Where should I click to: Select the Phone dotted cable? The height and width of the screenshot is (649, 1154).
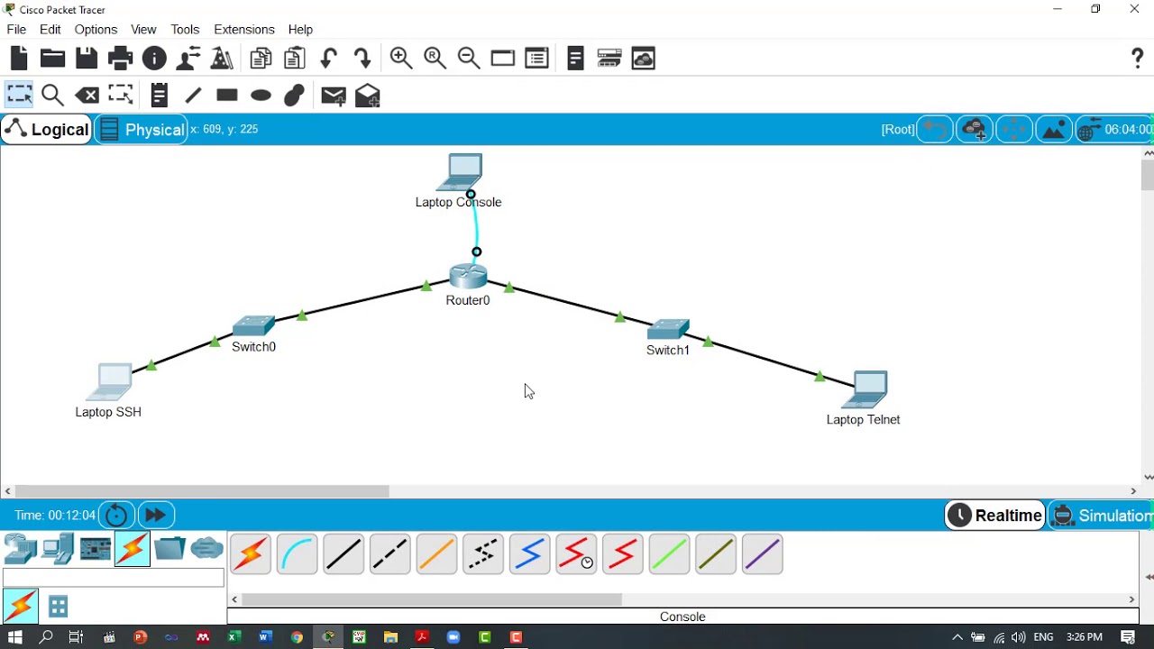[x=483, y=554]
